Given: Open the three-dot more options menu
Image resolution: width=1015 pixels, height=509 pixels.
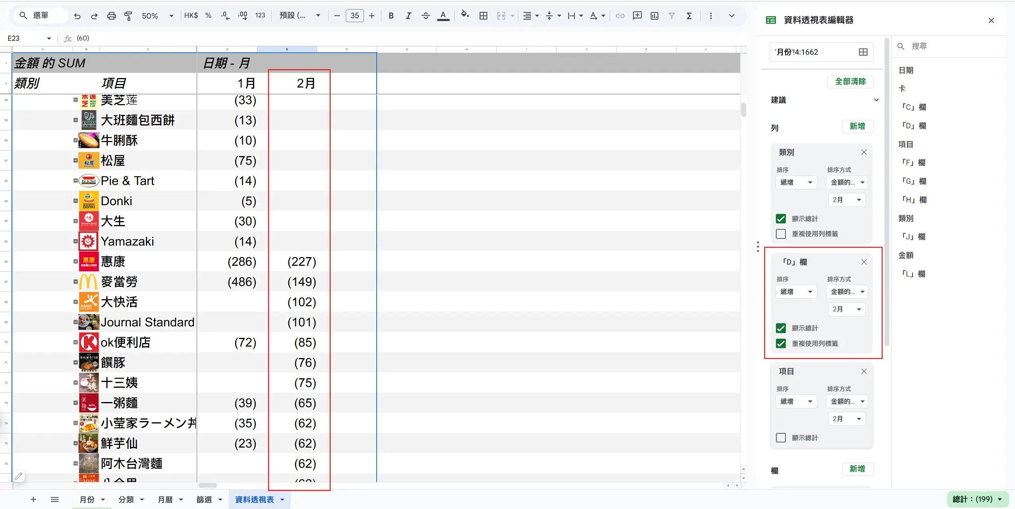Looking at the screenshot, I should (710, 16).
